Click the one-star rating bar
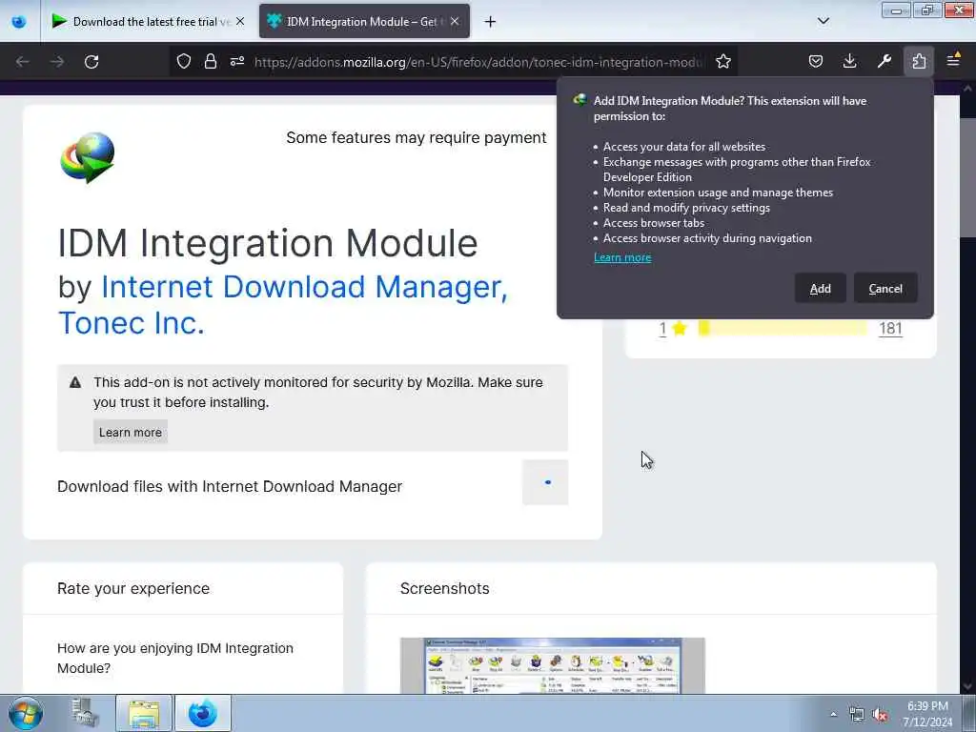The height and width of the screenshot is (732, 976). (783, 328)
